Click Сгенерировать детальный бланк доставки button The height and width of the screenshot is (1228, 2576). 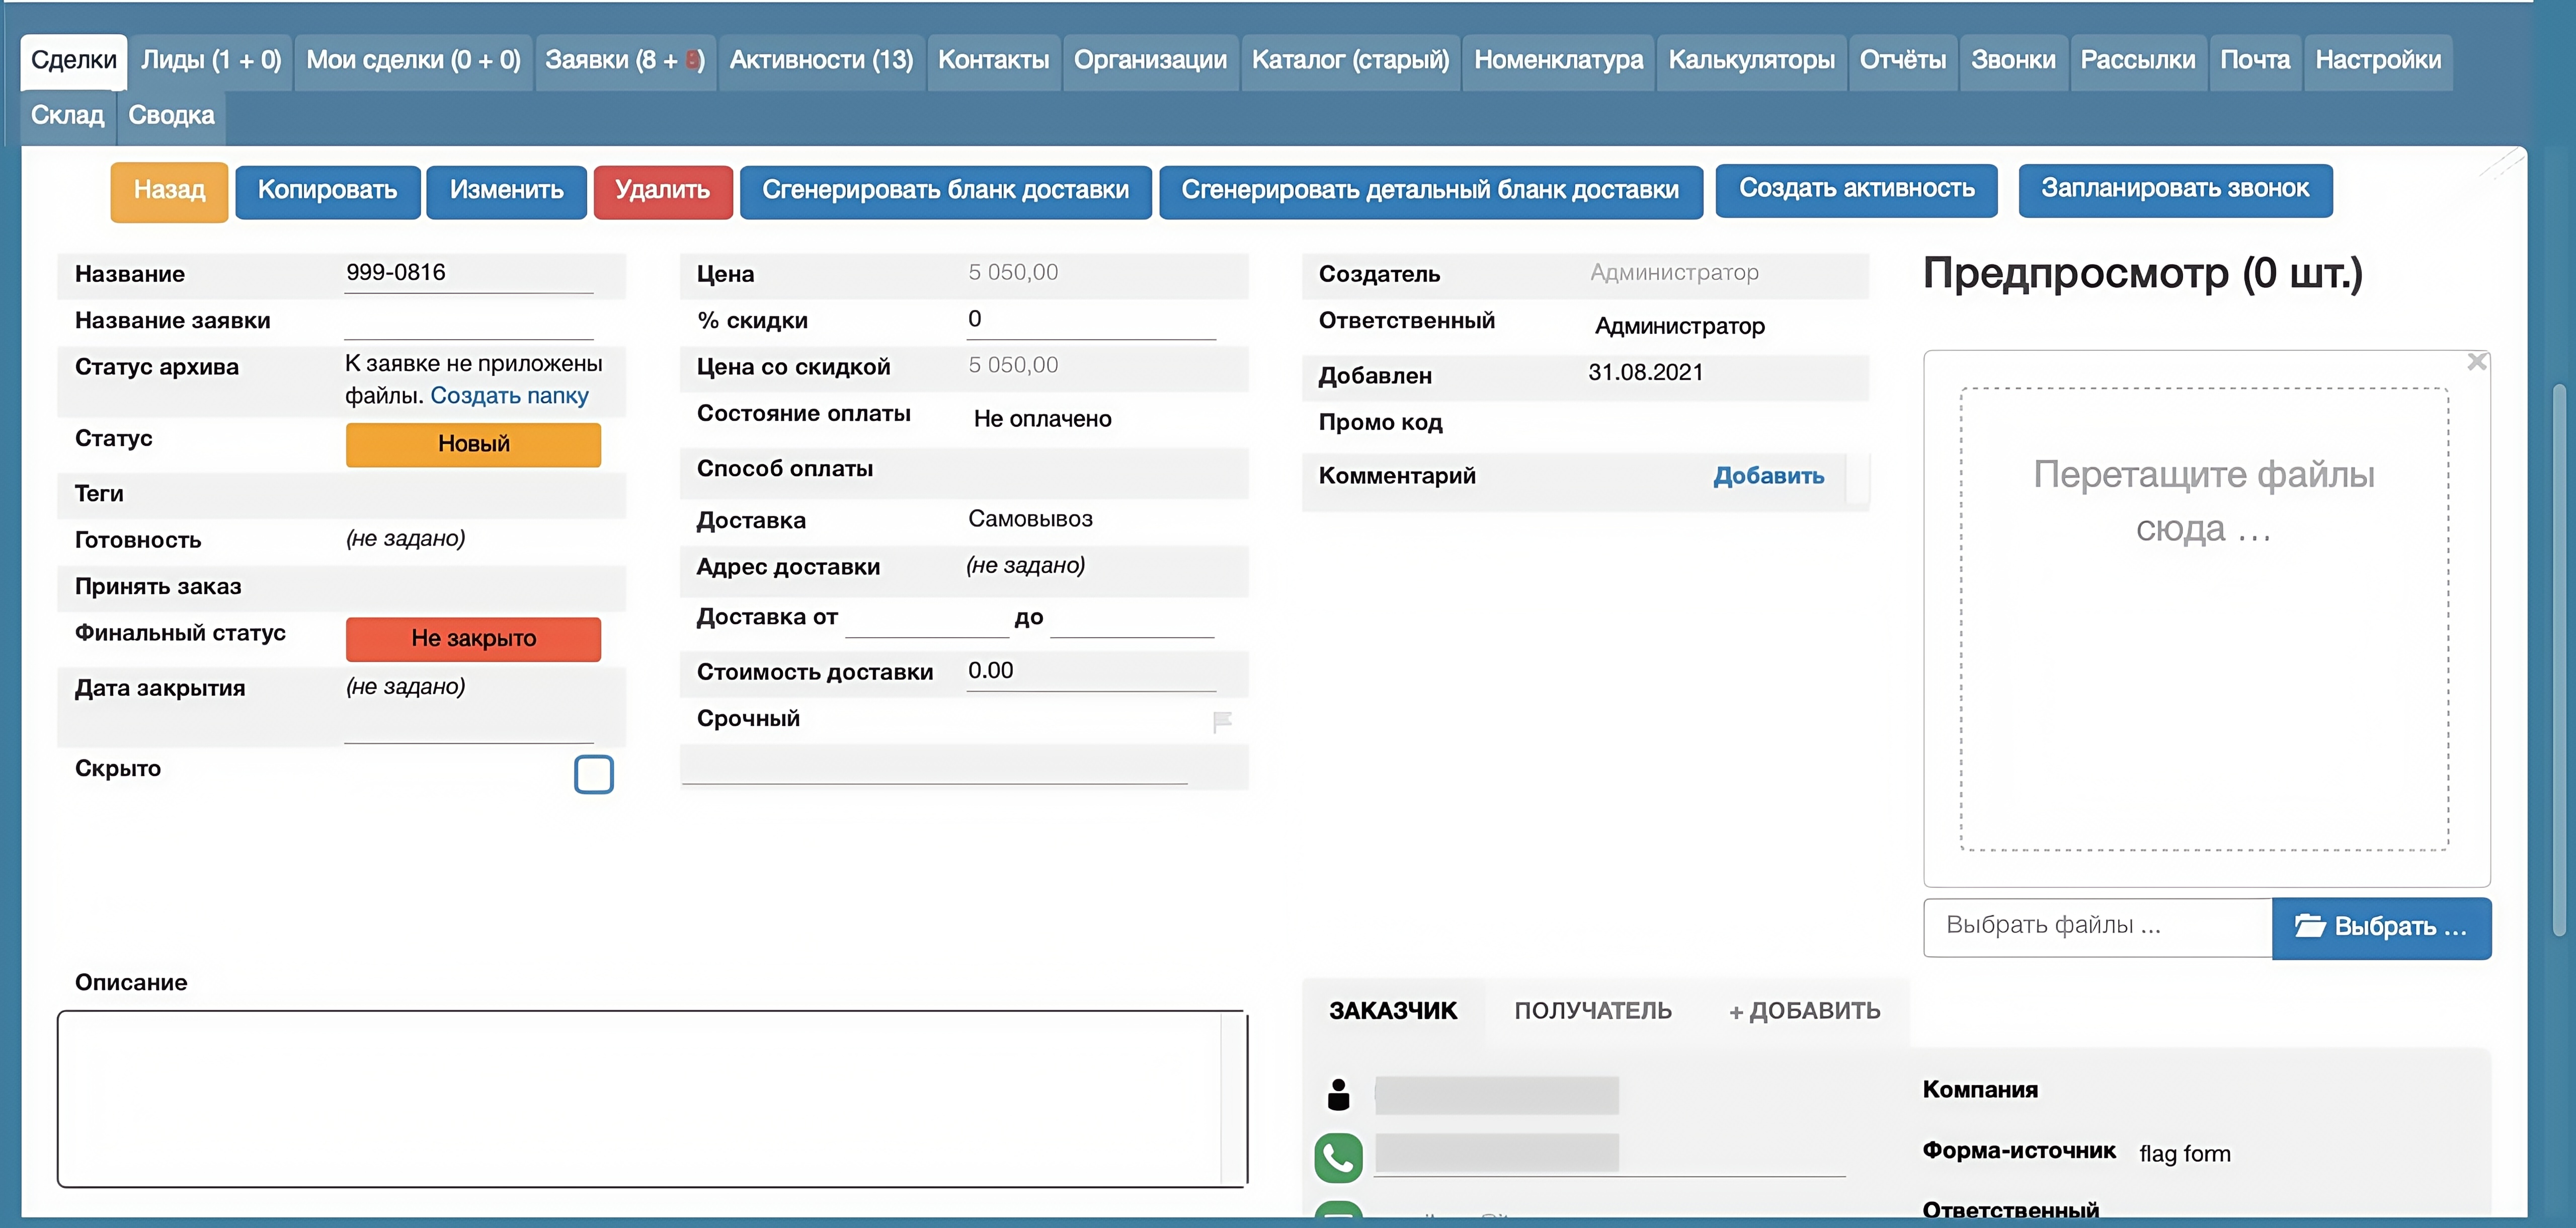click(1430, 191)
